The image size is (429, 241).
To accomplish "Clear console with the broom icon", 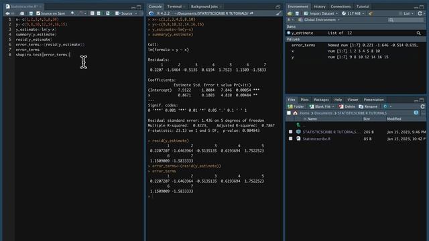I will 278,13.
